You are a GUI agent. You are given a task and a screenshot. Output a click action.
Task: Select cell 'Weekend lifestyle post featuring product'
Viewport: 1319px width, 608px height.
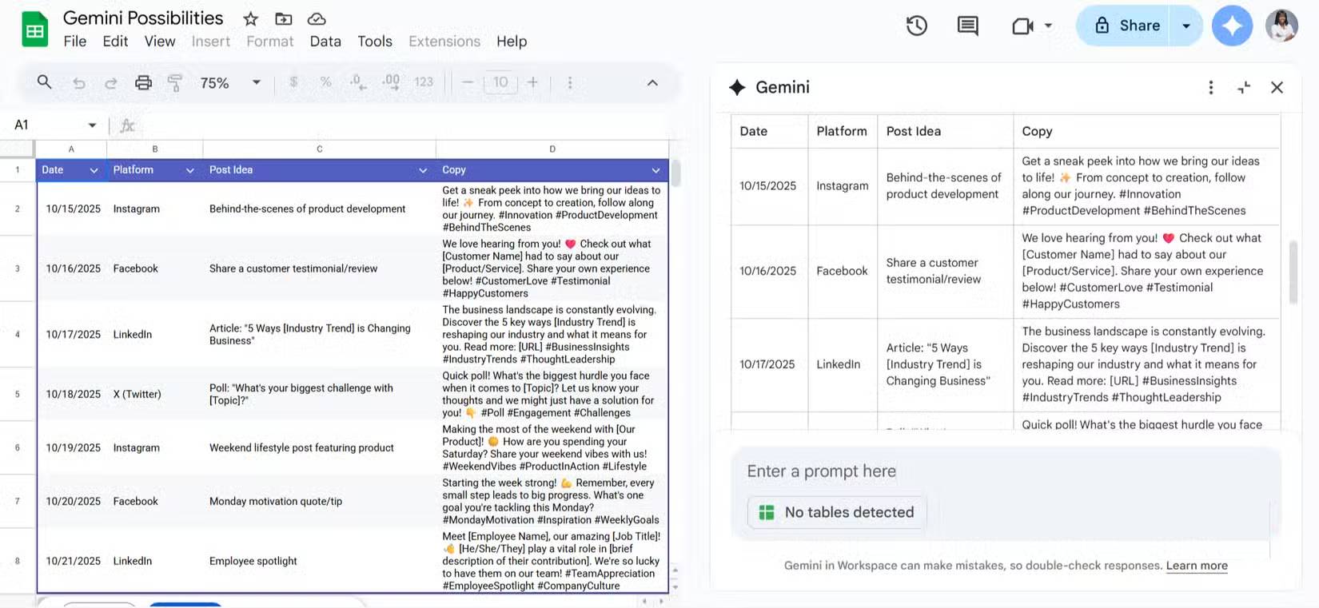point(320,447)
